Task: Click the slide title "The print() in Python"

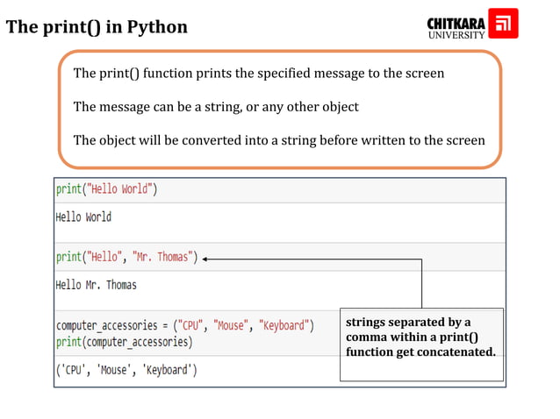Action: click(97, 27)
